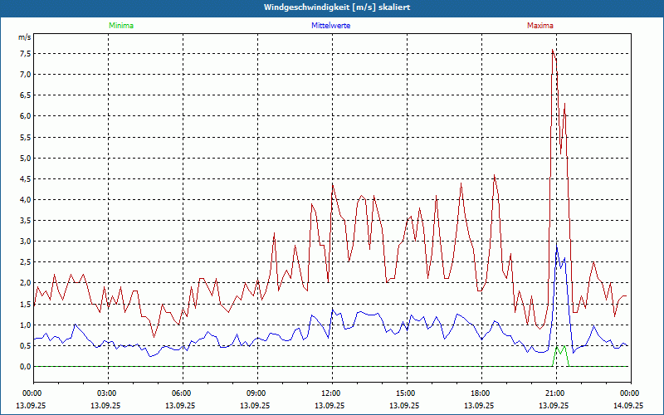This screenshot has width=664, height=415.
Task: Click the 7,5 y-axis value
Action: pyautogui.click(x=26, y=54)
